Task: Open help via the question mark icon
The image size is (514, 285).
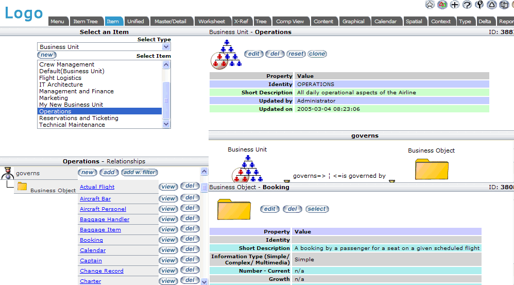Action: [x=467, y=5]
